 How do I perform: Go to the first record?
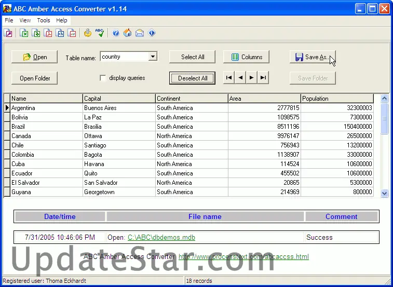point(228,78)
